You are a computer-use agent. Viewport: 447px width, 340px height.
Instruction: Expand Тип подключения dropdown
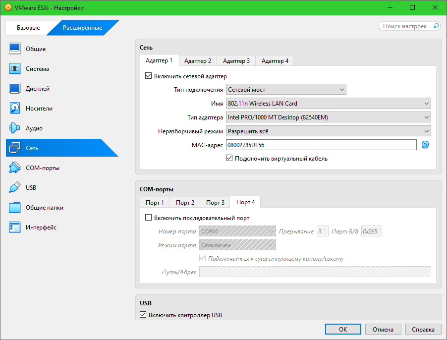pos(285,90)
